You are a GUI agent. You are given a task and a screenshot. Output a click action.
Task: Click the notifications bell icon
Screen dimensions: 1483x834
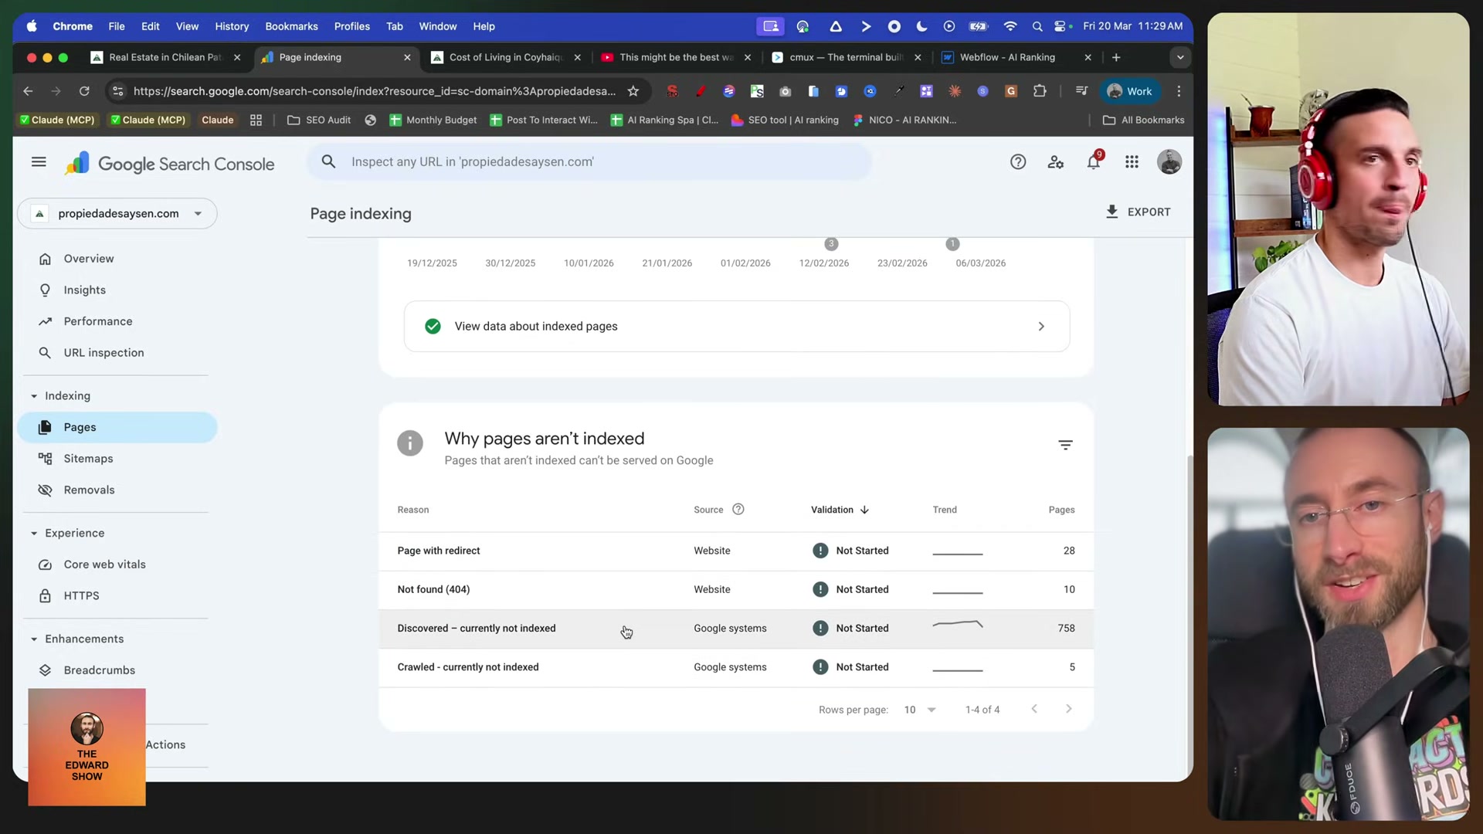(1093, 162)
